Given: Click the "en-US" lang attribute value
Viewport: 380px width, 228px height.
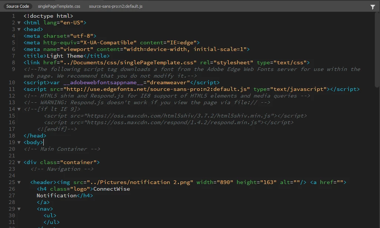Looking at the screenshot, I should pyautogui.click(x=71, y=23).
